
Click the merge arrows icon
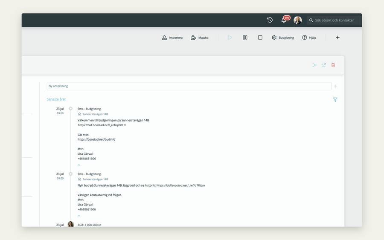coord(314,65)
